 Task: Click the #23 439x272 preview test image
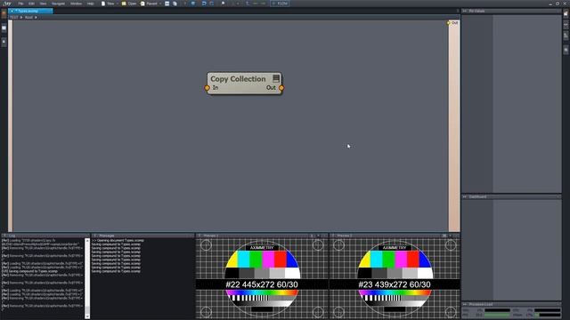pos(395,278)
